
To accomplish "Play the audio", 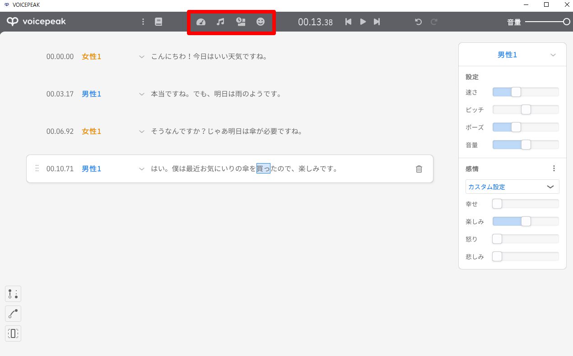I will [x=363, y=22].
